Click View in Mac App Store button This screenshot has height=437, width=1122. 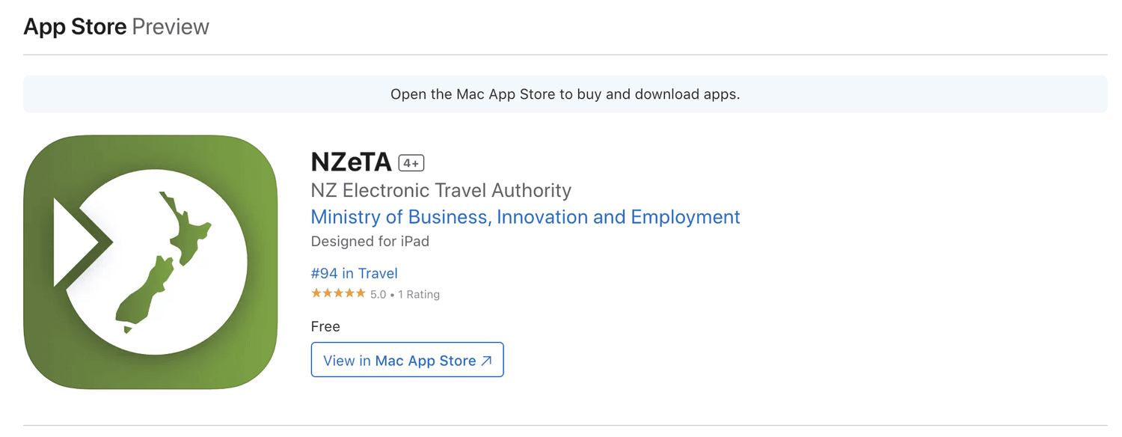[x=408, y=360]
